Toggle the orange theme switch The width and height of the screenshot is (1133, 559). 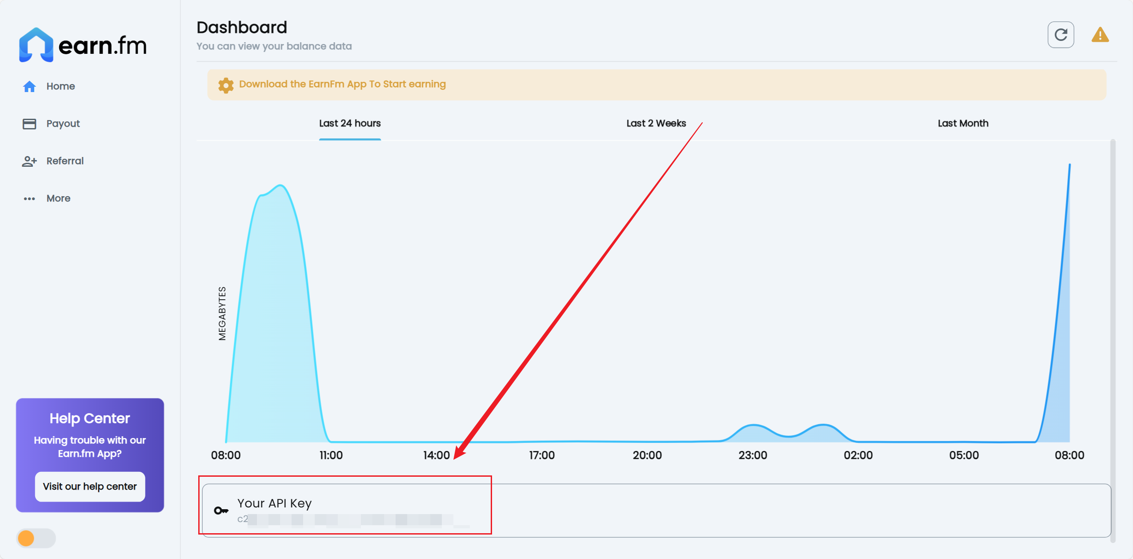(36, 538)
